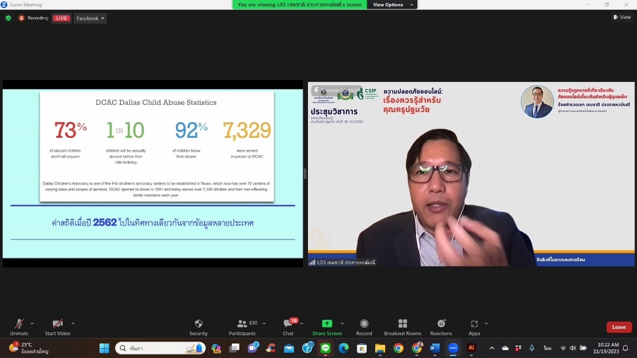Image resolution: width=637 pixels, height=358 pixels.
Task: Expand share options arrow beside Share Screen
Action: pyautogui.click(x=342, y=324)
